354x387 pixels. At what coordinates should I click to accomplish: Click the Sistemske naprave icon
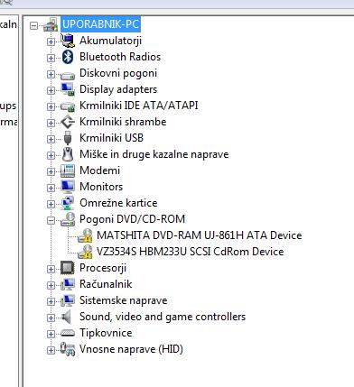(68, 300)
